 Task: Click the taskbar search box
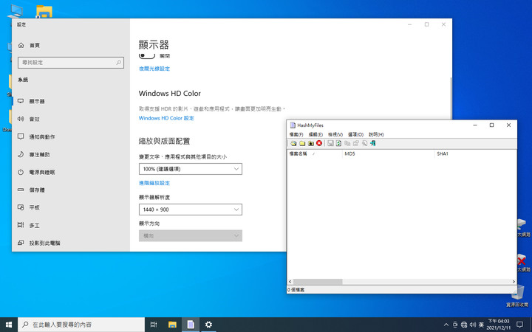(x=81, y=325)
